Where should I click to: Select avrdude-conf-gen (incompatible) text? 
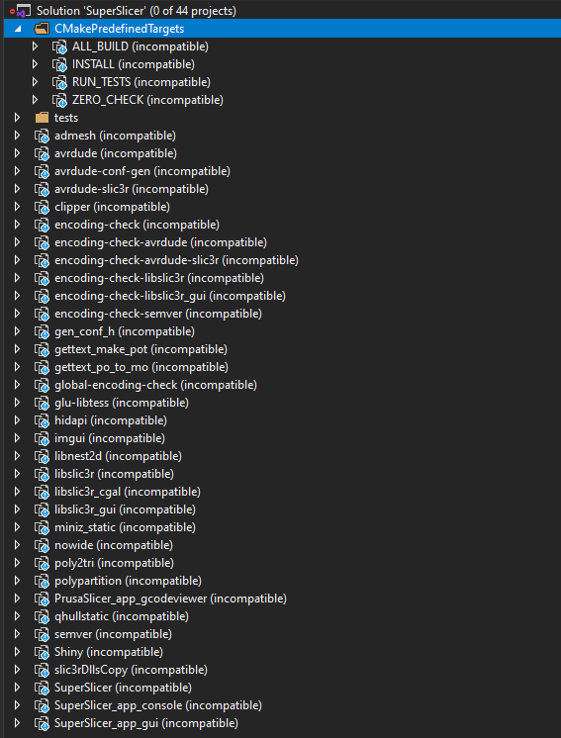click(x=142, y=171)
